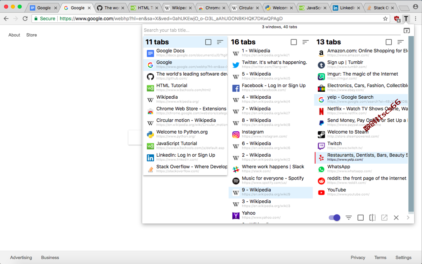
Task: Click the bottom toolbar close (X) icon
Action: (396, 217)
